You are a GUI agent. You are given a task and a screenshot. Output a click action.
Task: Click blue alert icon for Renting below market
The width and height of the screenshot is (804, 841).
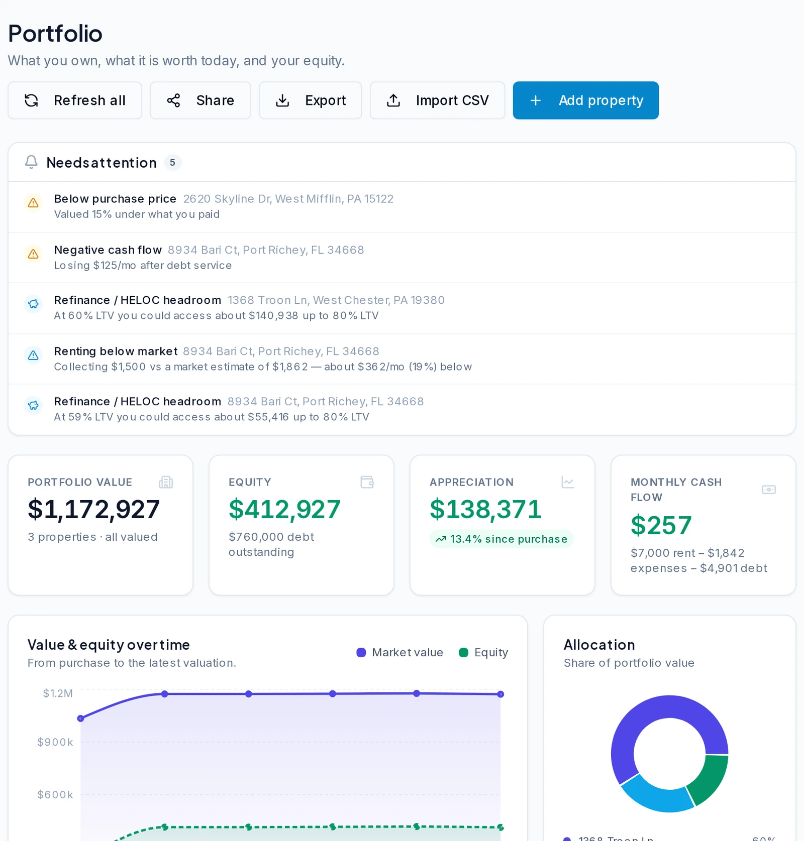[33, 355]
